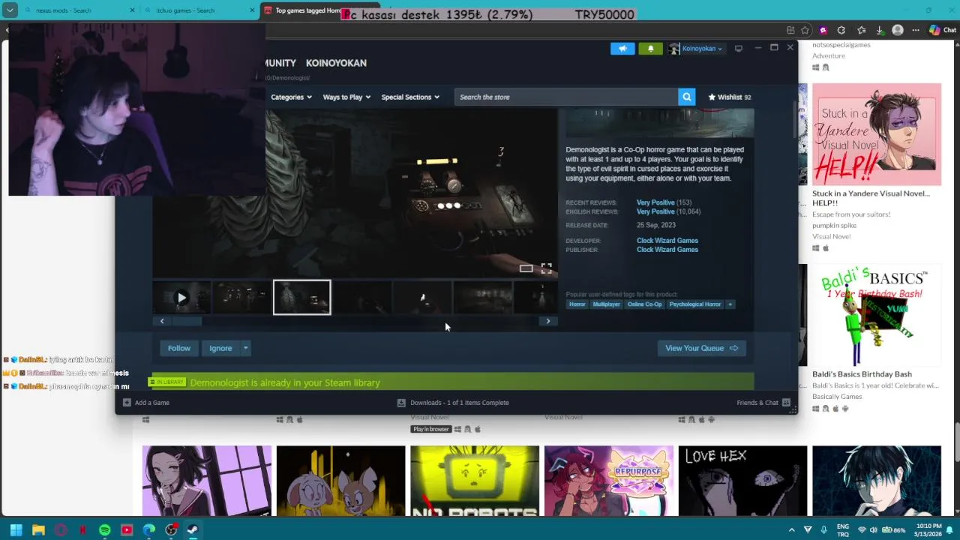Screen dimensions: 960x540
Task: Open the NO ROBOTS game thumbnail
Action: [475, 481]
